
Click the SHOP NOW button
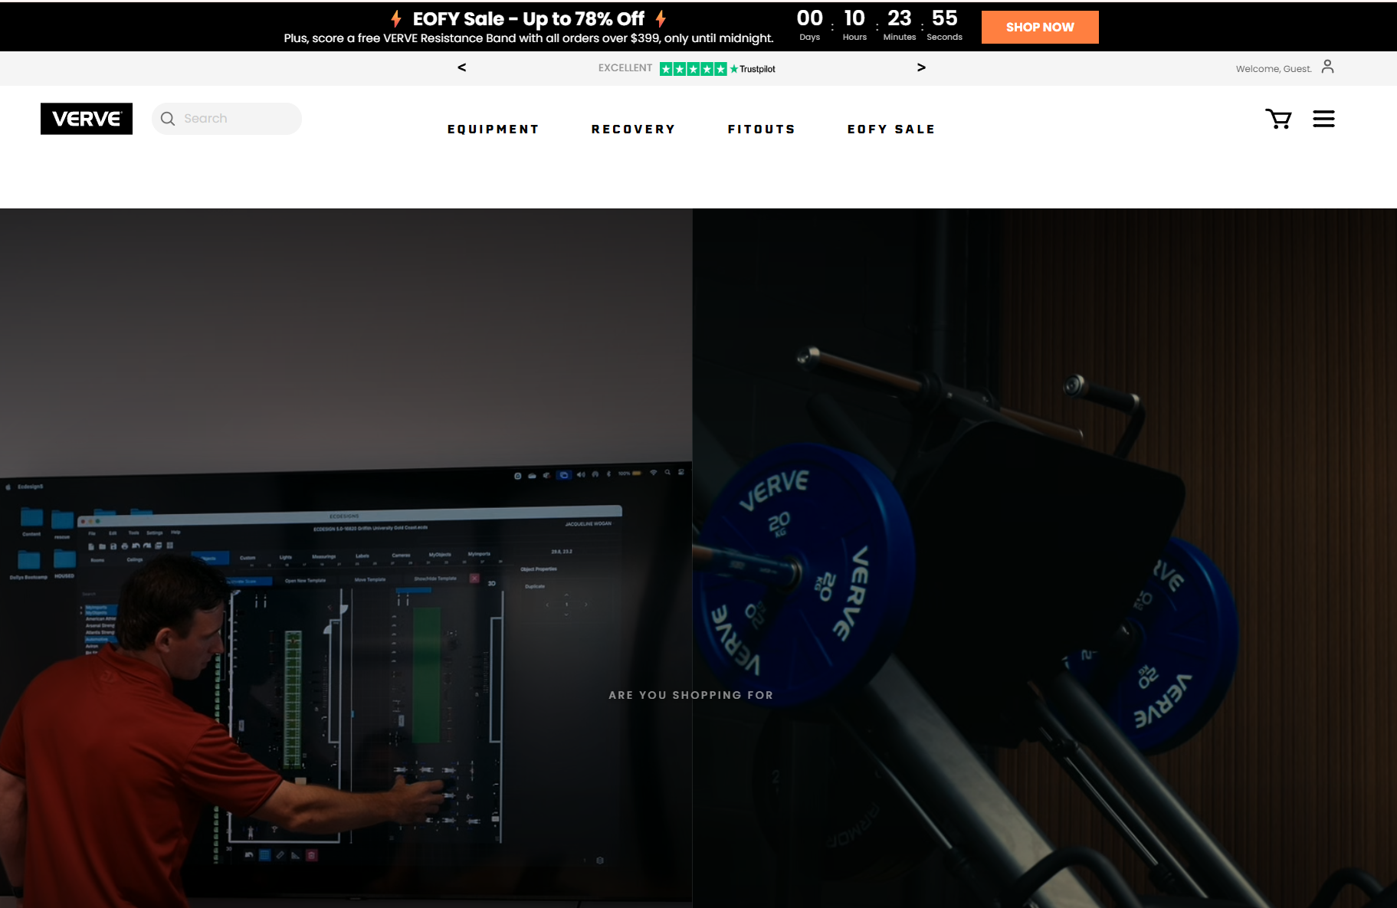pos(1040,27)
